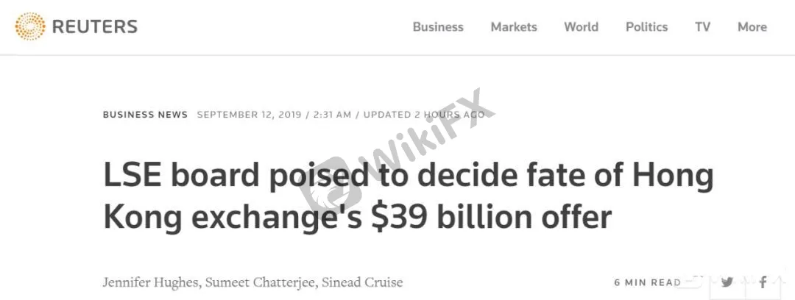The image size is (795, 300).
Task: Click the REUTERS wordmark text
Action: tap(95, 26)
